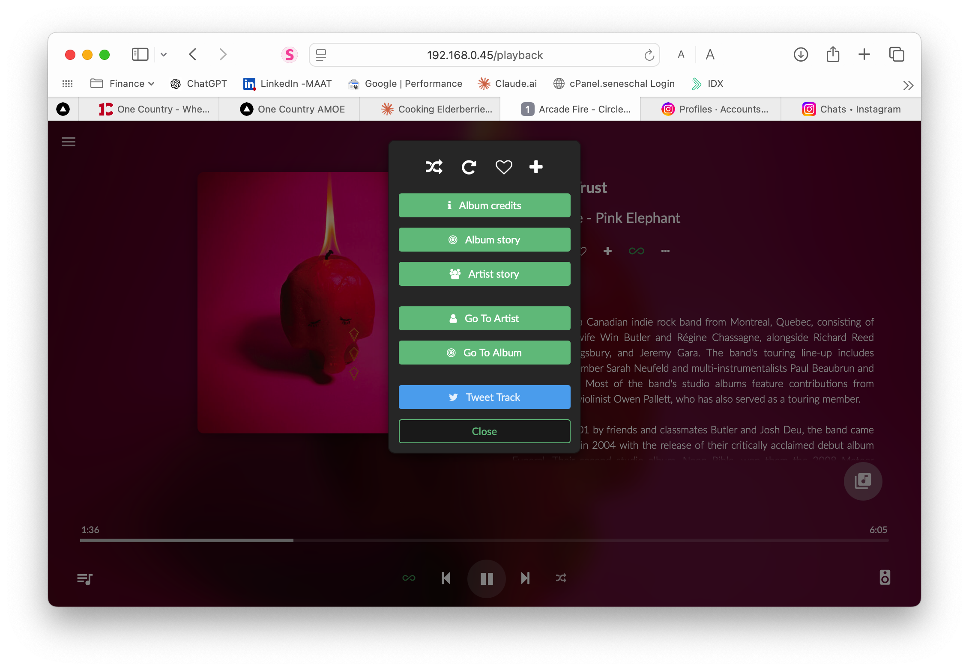Open the Claude.ai bookmark
Viewport: 969px width, 670px height.
pos(507,84)
